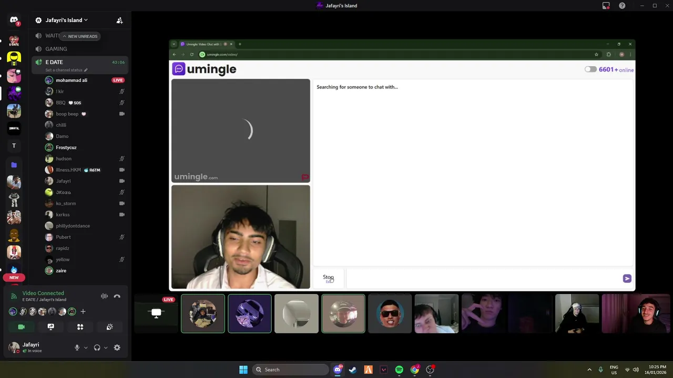Click Set a channel status
The width and height of the screenshot is (673, 378).
pyautogui.click(x=66, y=70)
